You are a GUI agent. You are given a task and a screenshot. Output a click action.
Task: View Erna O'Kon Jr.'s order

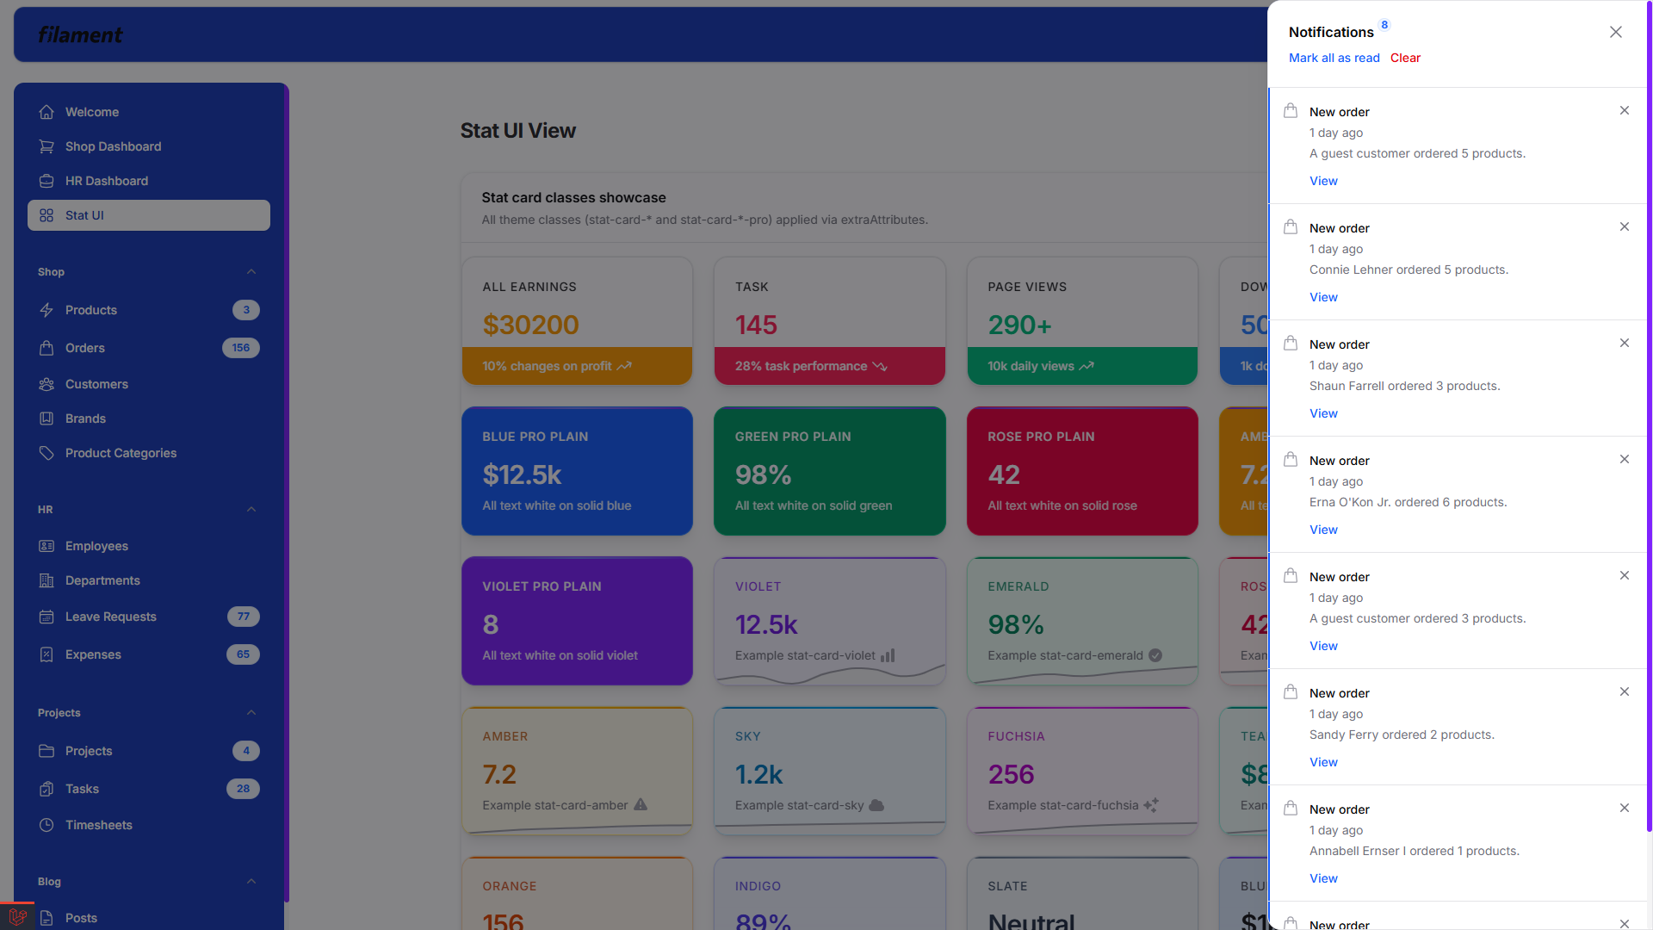[x=1323, y=530]
